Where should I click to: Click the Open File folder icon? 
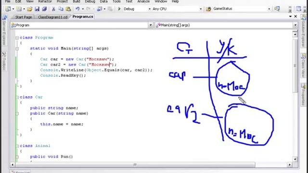(x=30, y=9)
